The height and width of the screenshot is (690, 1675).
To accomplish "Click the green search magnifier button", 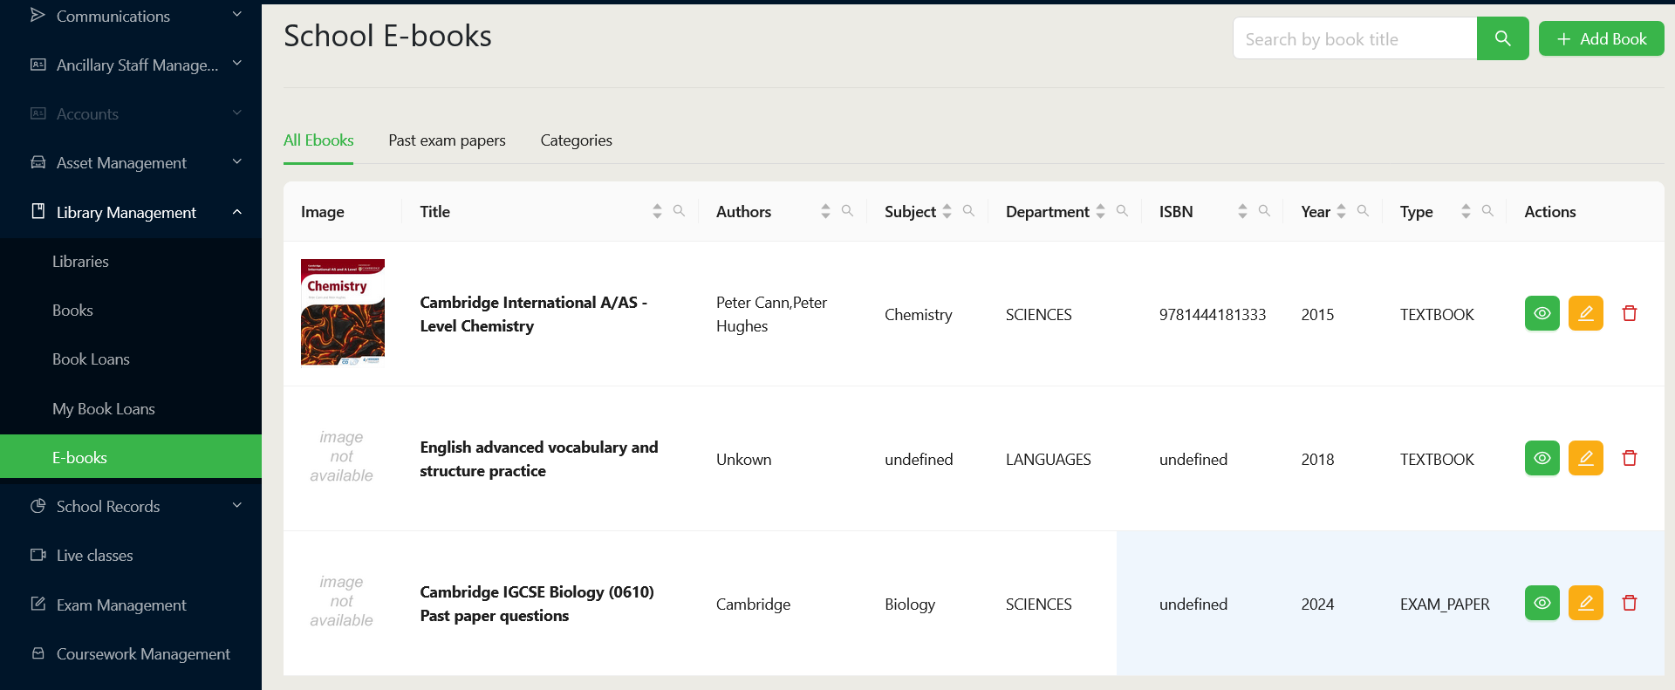I will (x=1502, y=38).
